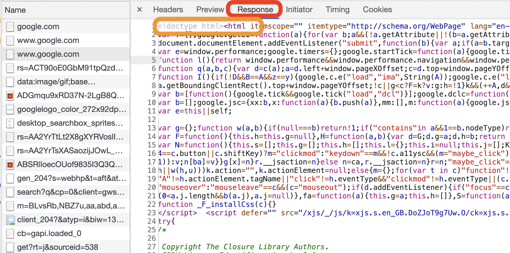Open the Timing tab
The image size is (510, 253).
pos(338,10)
